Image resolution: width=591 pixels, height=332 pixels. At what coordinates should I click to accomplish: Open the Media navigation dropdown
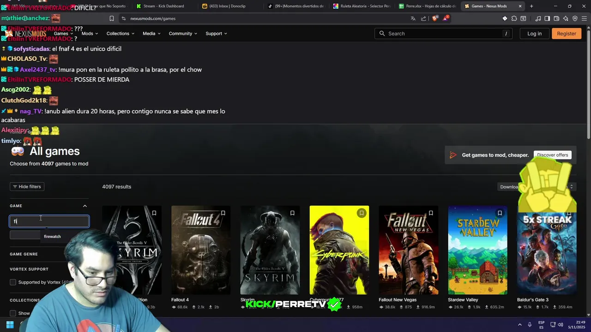pyautogui.click(x=151, y=33)
